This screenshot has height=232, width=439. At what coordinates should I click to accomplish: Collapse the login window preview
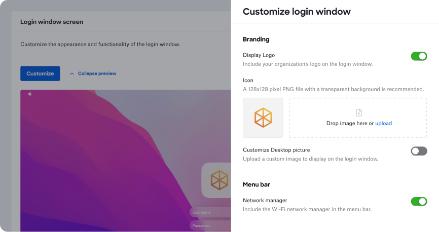[97, 73]
